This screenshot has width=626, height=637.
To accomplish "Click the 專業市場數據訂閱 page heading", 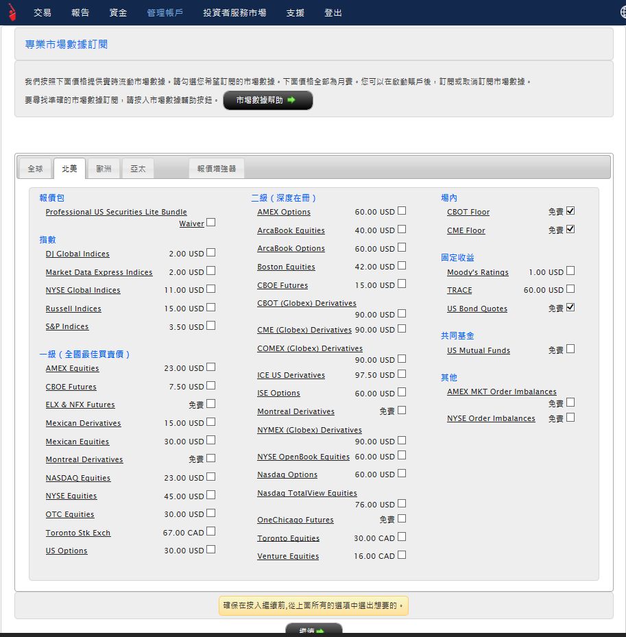I will pos(67,45).
